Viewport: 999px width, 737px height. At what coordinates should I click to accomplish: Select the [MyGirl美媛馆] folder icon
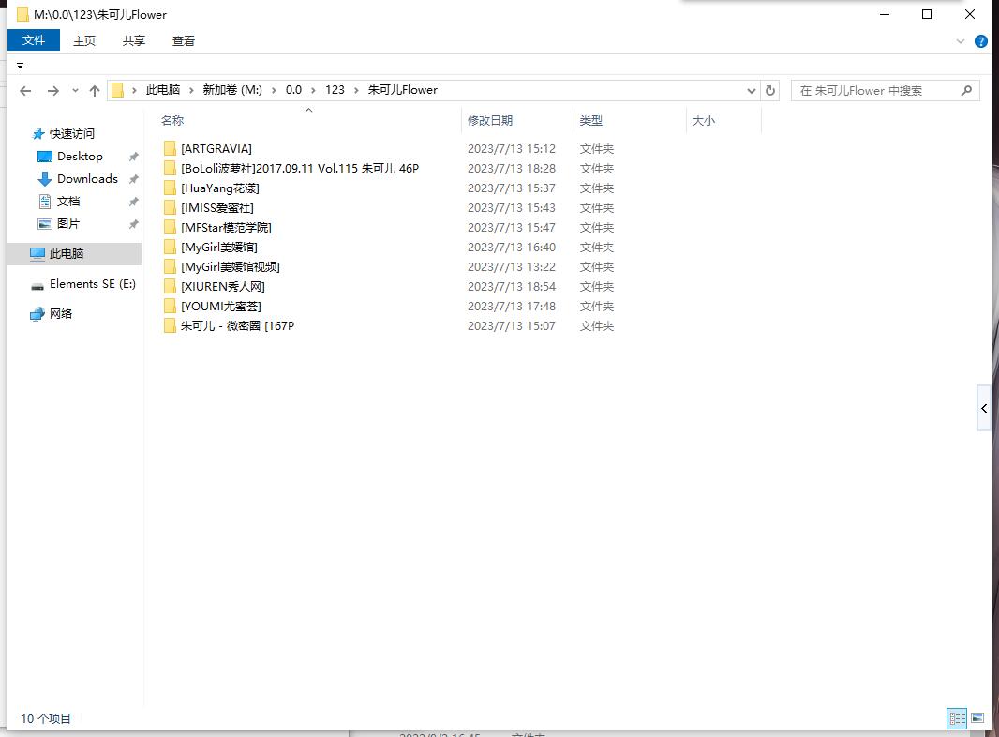(170, 248)
